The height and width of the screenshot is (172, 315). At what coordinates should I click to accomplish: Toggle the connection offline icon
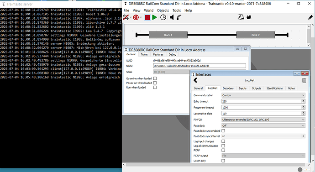(x=126, y=17)
